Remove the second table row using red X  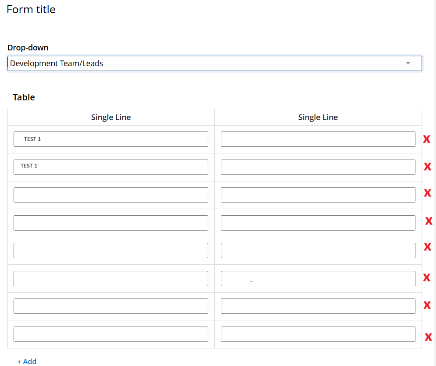coord(427,167)
